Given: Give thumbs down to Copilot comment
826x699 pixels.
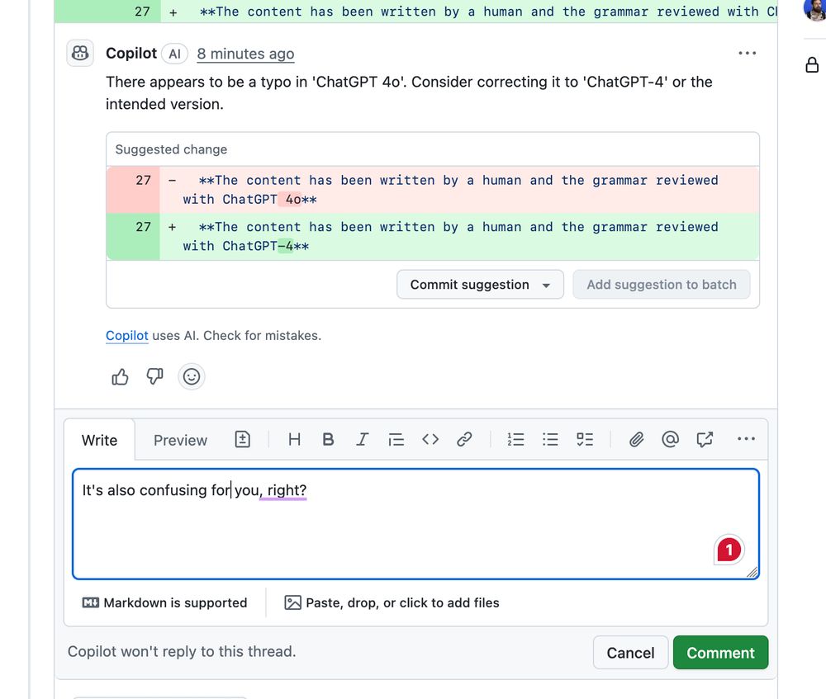Looking at the screenshot, I should [155, 377].
